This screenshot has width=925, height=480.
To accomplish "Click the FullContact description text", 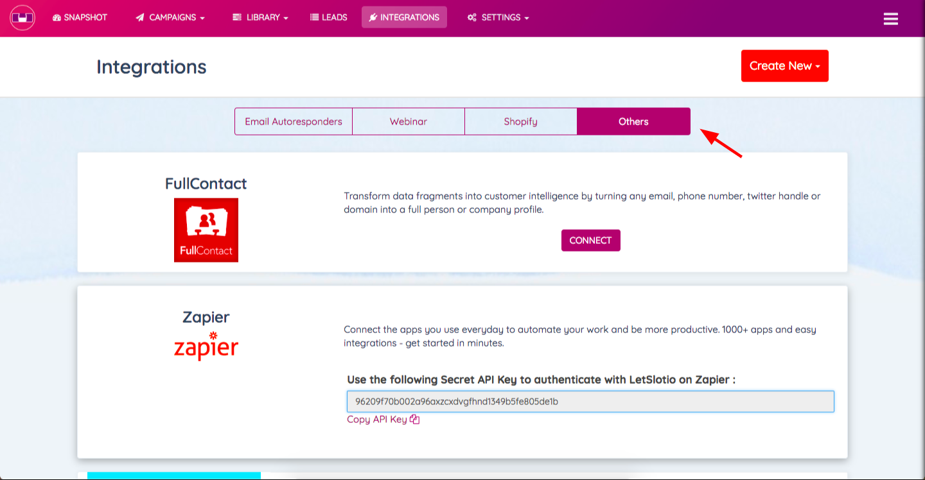I will click(582, 203).
